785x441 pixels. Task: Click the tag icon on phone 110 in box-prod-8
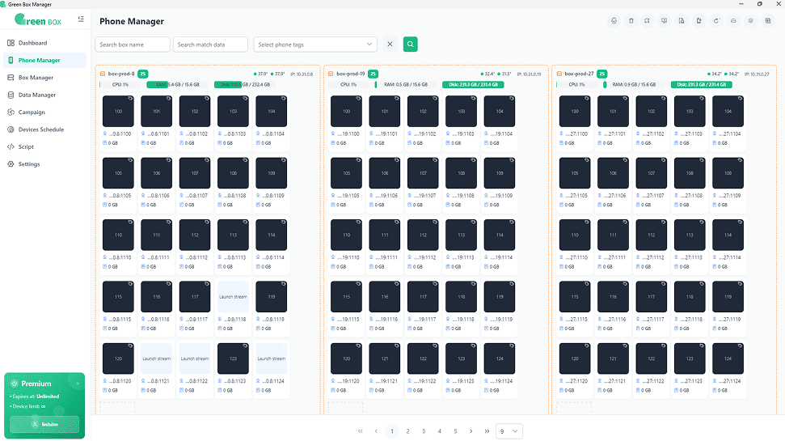pyautogui.click(x=130, y=222)
